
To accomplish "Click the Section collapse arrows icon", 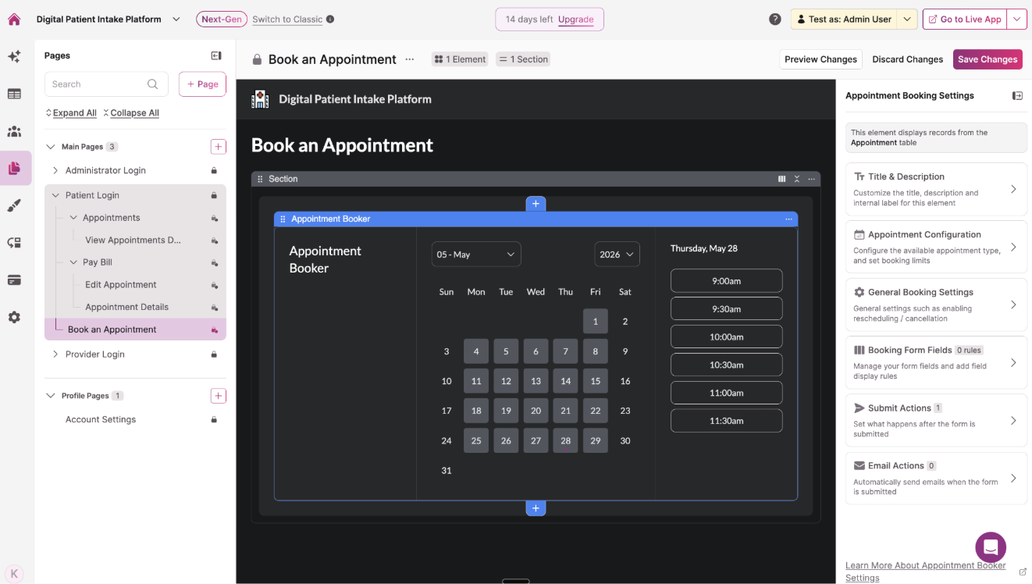I will coord(797,179).
